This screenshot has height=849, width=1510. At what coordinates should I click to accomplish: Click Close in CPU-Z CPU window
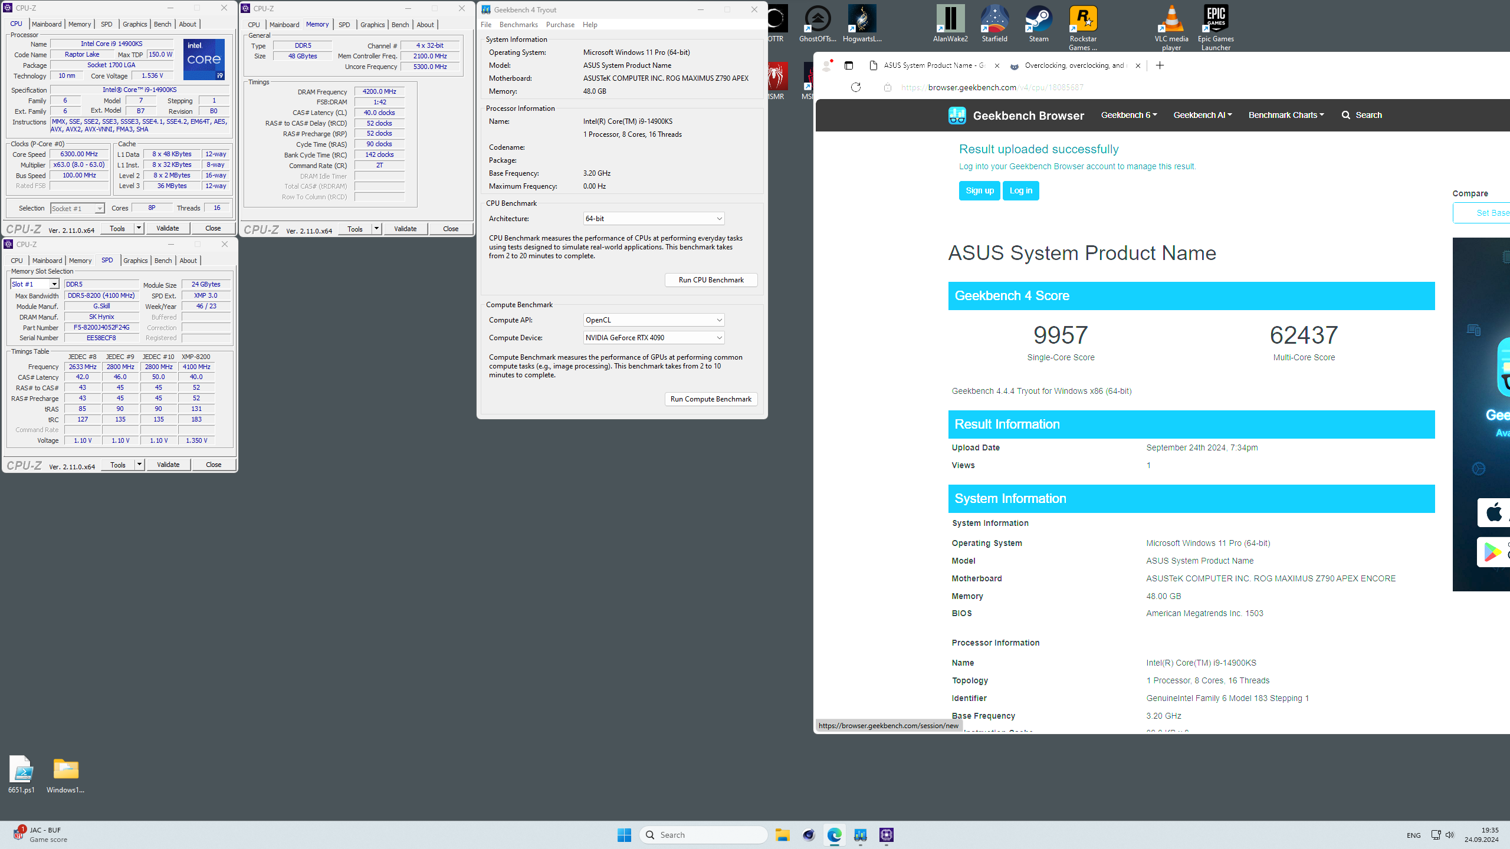(213, 228)
